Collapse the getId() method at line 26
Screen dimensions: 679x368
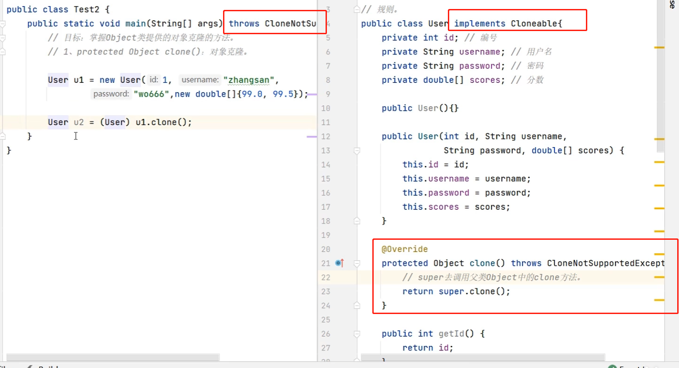357,334
